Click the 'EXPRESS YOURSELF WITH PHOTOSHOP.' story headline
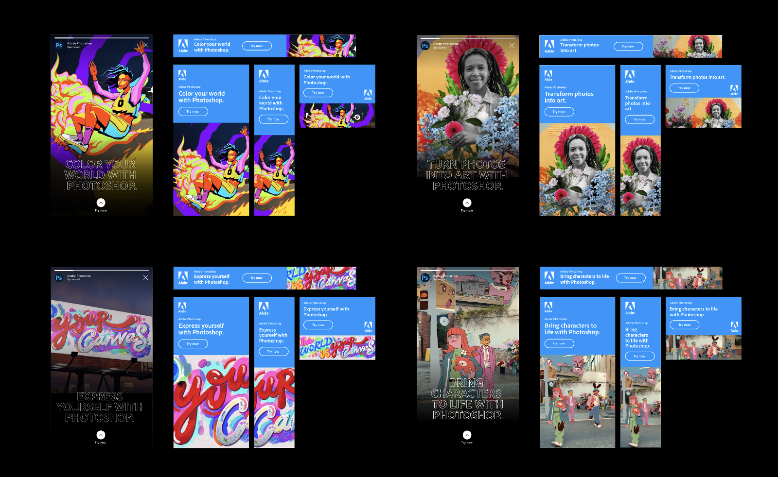Screen dimensions: 778x477 click(100, 407)
